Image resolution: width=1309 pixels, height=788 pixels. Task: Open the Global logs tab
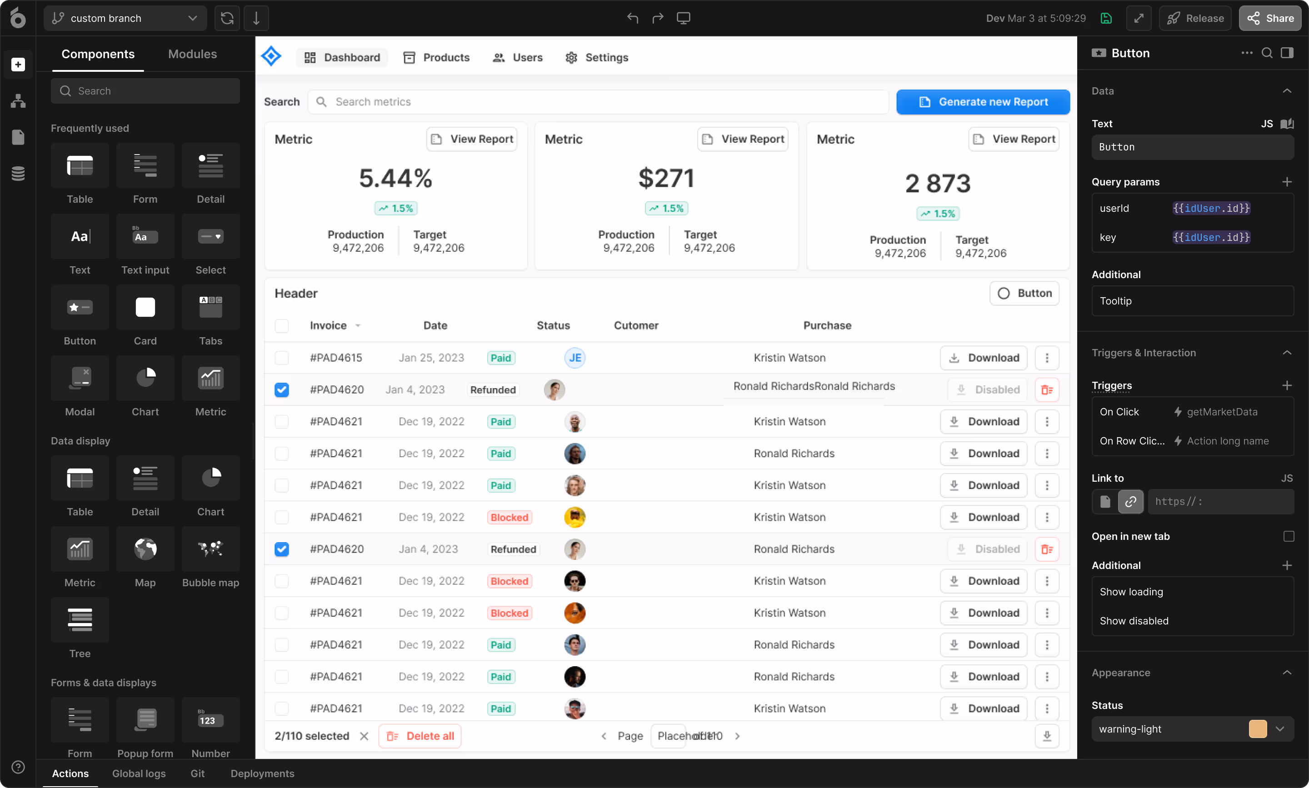click(139, 773)
